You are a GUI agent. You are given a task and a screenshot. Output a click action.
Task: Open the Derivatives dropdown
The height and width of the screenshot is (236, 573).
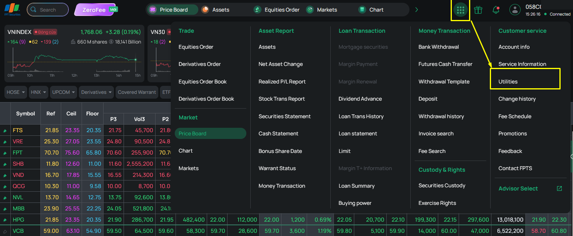click(96, 92)
